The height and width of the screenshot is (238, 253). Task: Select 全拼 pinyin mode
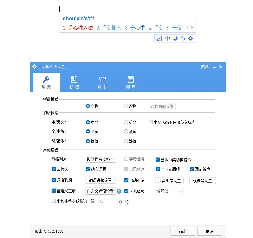[x=92, y=106]
